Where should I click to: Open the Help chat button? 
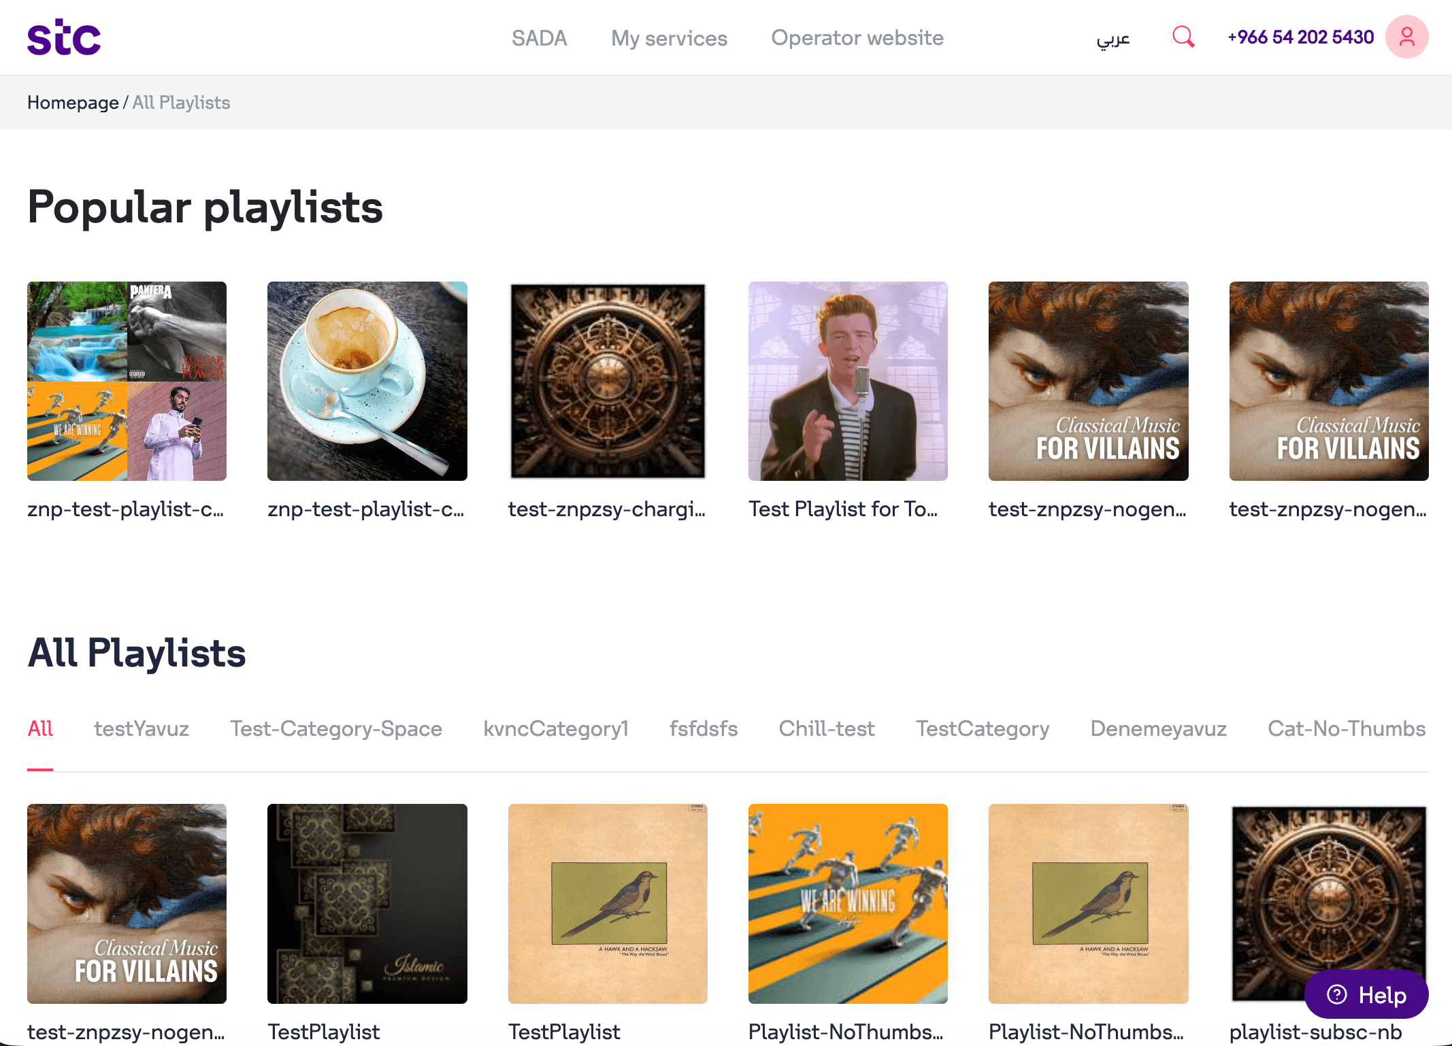coord(1366,995)
